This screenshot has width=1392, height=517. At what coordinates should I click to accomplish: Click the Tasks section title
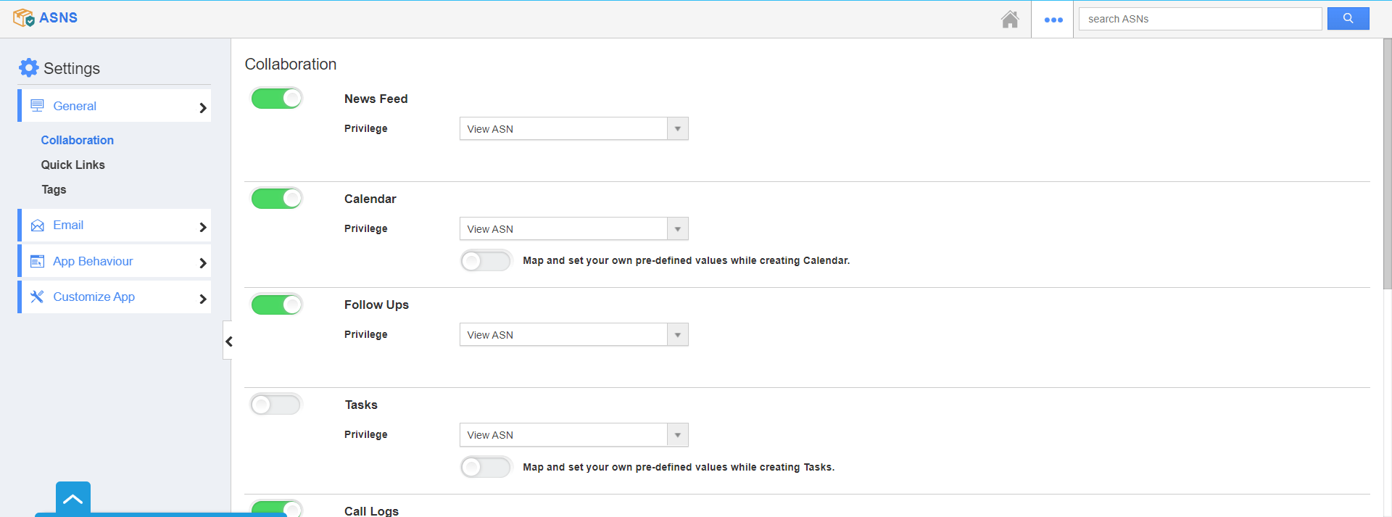361,405
